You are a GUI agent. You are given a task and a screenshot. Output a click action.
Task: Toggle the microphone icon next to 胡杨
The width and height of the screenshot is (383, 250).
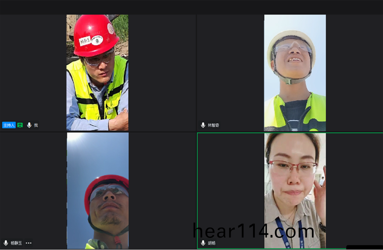click(x=203, y=242)
